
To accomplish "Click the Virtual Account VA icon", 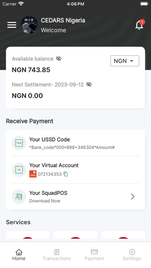I will tap(19, 170).
